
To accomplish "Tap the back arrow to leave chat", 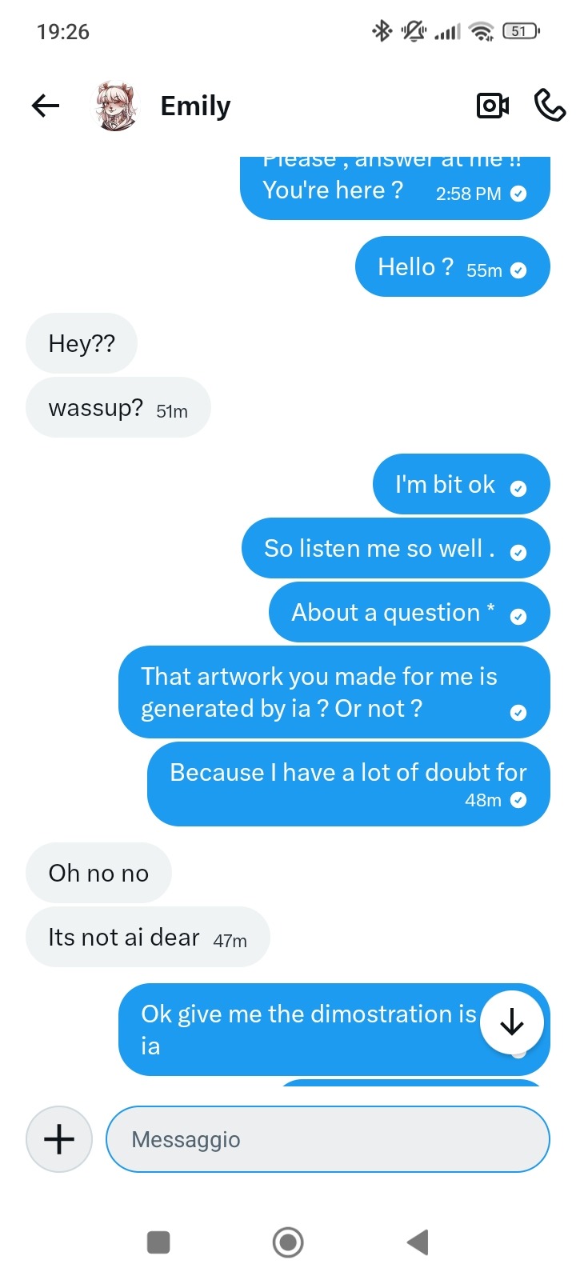I will tap(46, 106).
